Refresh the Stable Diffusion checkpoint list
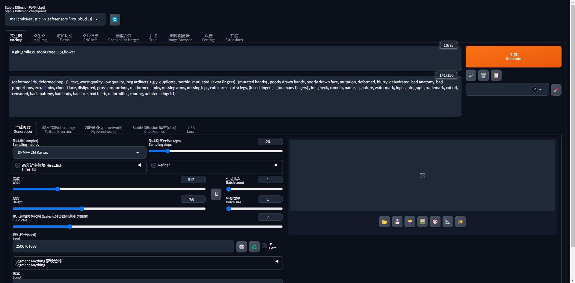 tap(115, 19)
